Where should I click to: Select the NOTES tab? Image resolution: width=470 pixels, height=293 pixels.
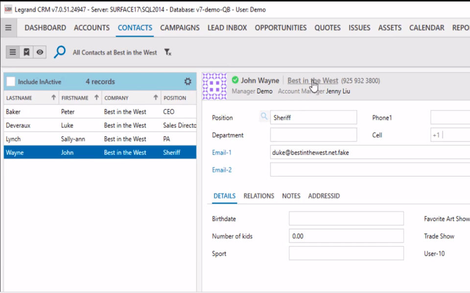291,196
